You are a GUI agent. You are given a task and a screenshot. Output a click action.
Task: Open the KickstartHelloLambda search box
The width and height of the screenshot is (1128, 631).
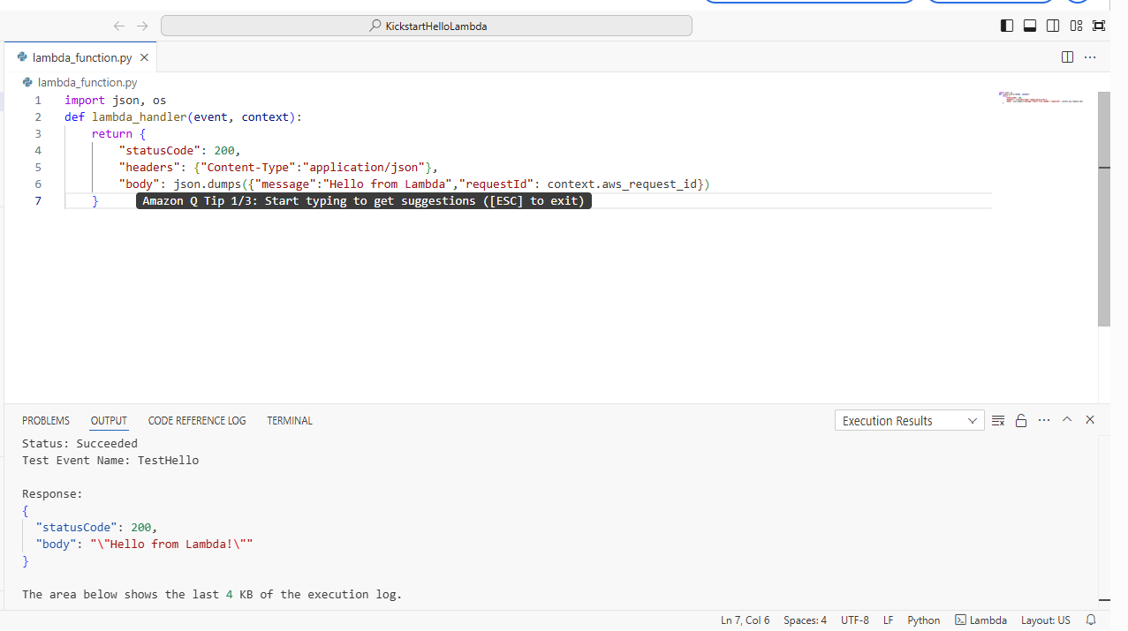coord(427,26)
